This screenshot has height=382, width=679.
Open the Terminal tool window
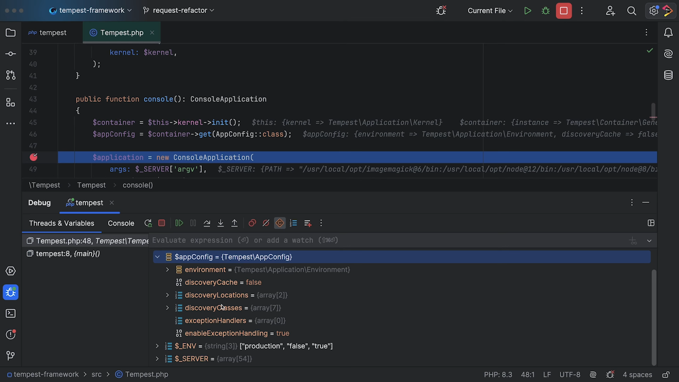click(11, 314)
